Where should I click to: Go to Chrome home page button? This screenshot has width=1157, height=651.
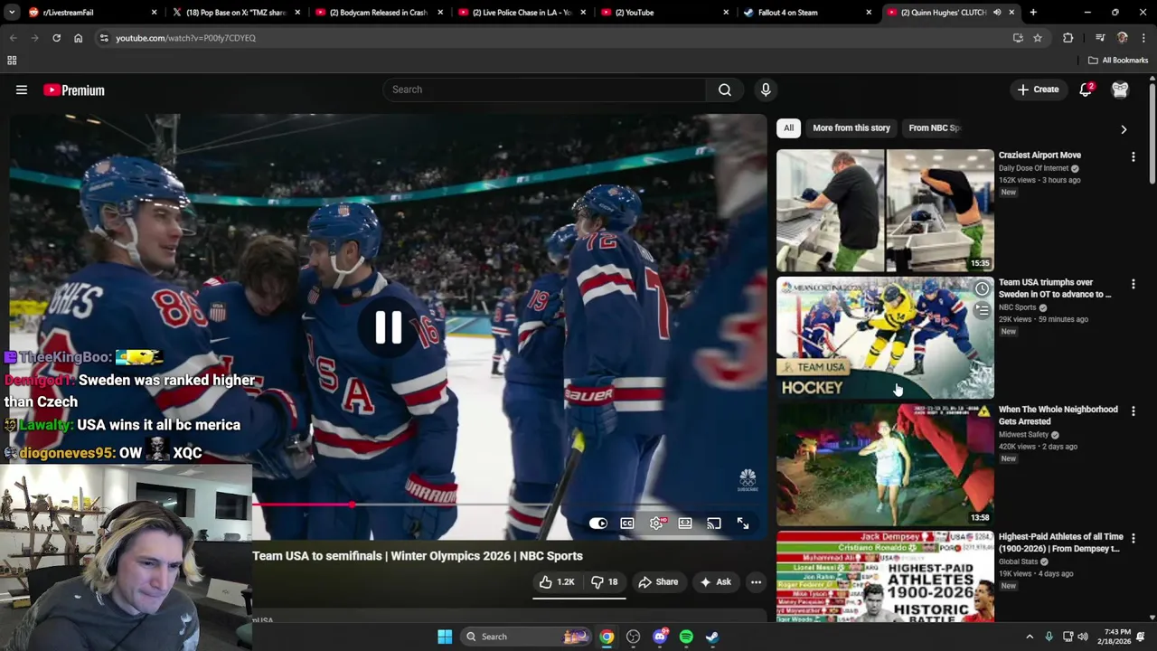pyautogui.click(x=78, y=38)
